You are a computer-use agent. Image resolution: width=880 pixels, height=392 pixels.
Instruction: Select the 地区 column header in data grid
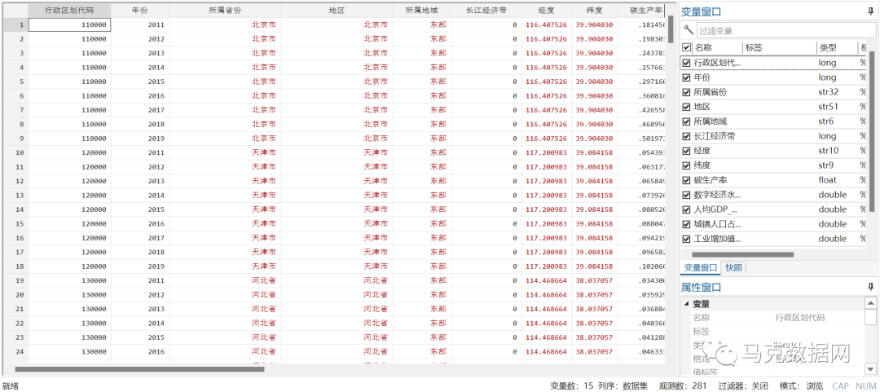click(x=337, y=10)
